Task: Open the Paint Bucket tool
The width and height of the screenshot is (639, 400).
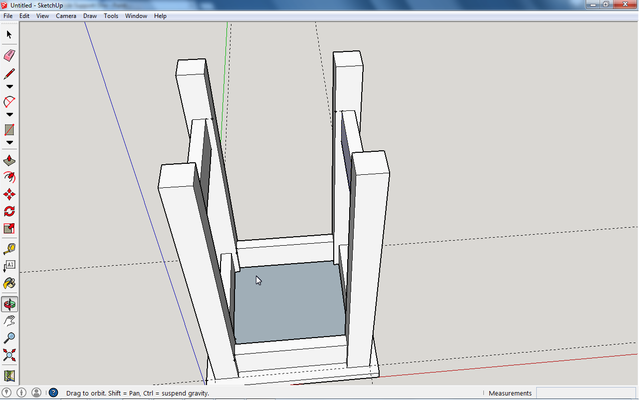Action: (x=9, y=283)
